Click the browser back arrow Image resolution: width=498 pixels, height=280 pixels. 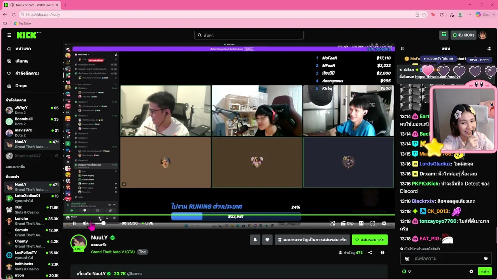5,14
